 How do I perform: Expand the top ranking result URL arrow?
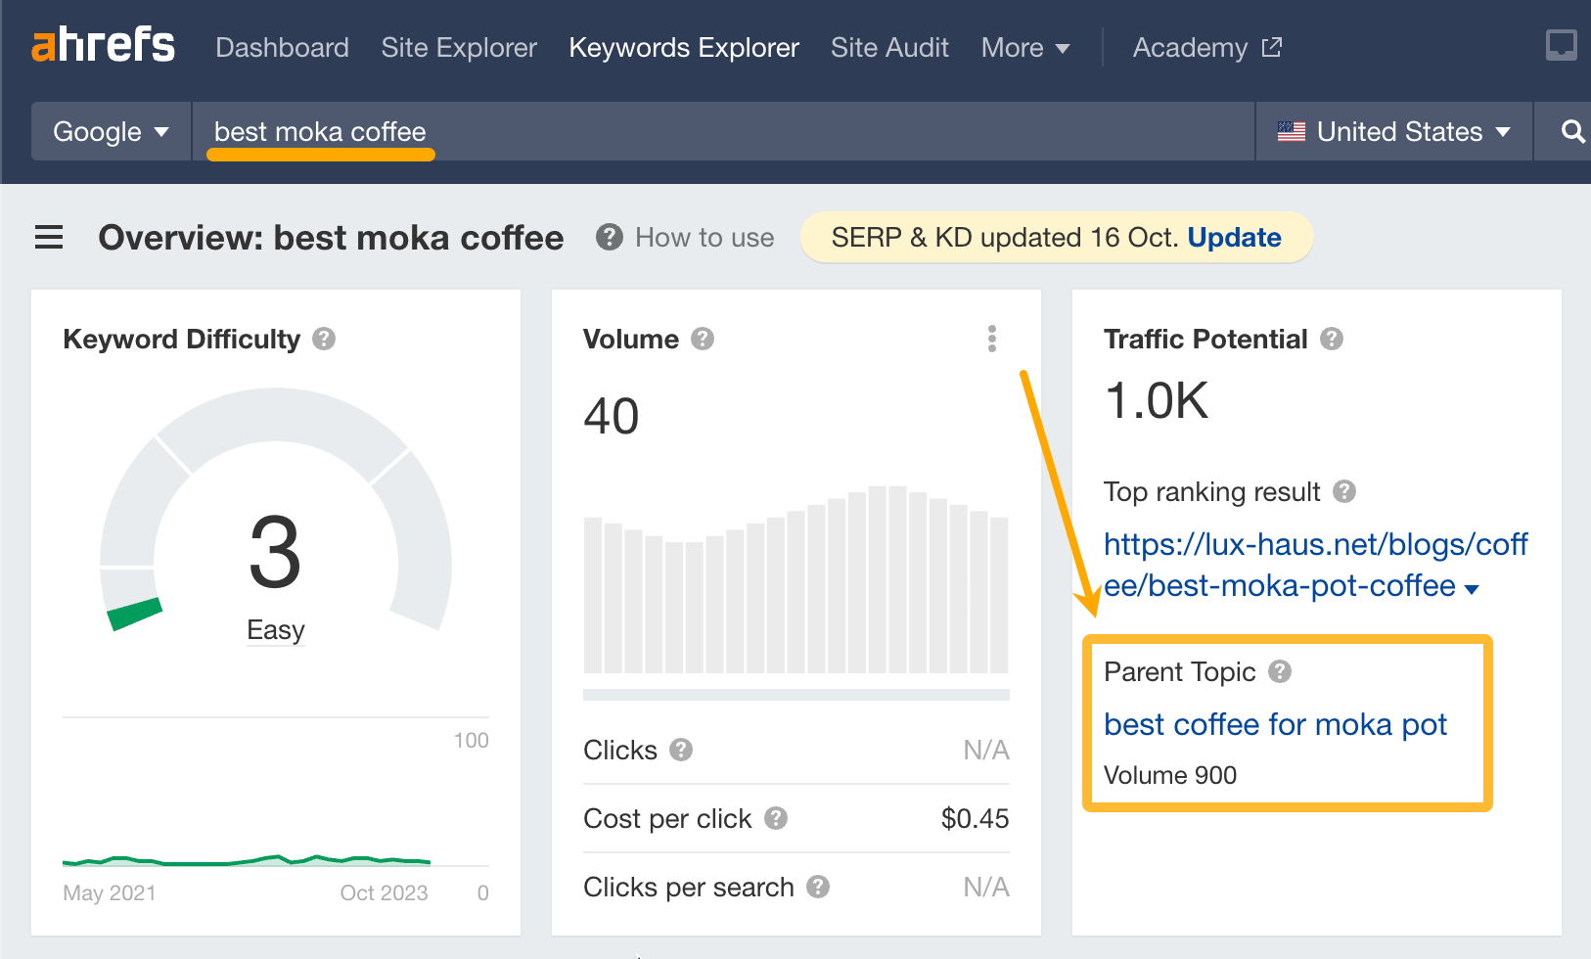tap(1472, 588)
